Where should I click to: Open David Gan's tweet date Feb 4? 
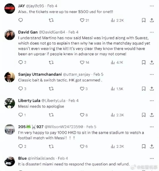(x=73, y=32)
